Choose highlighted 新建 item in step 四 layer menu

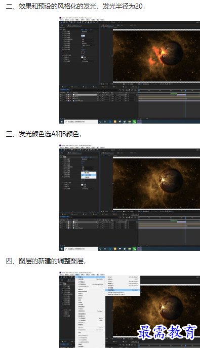(x=90, y=277)
